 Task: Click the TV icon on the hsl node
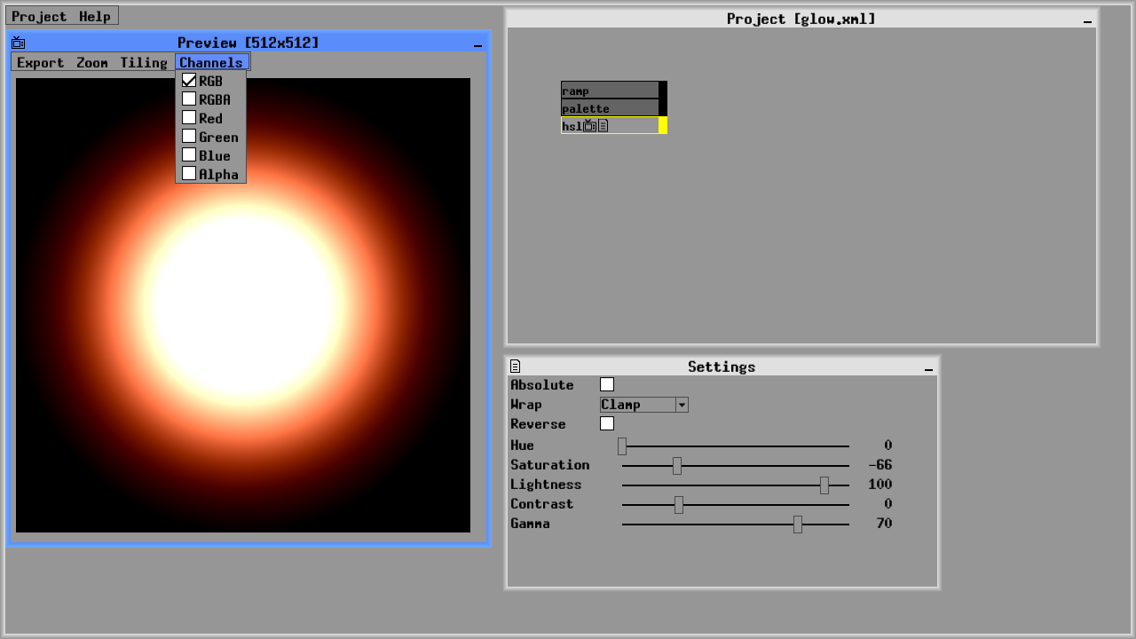coord(588,125)
